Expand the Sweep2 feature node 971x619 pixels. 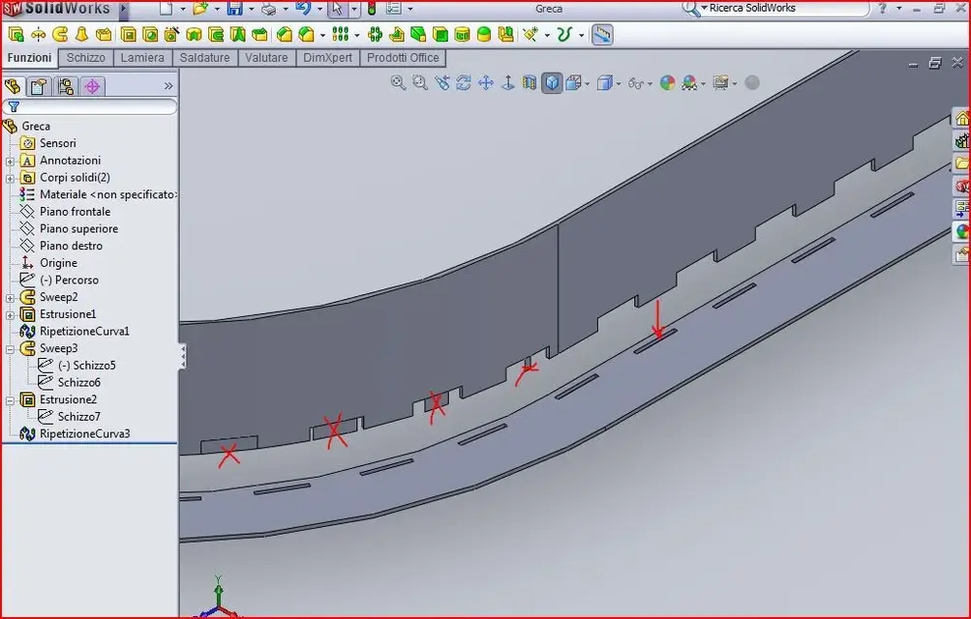tap(10, 298)
